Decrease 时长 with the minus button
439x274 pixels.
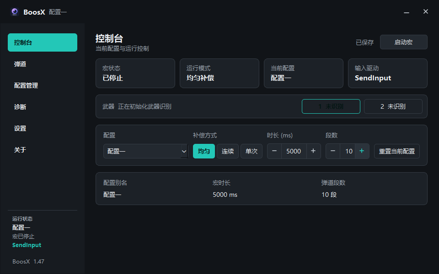pyautogui.click(x=274, y=151)
